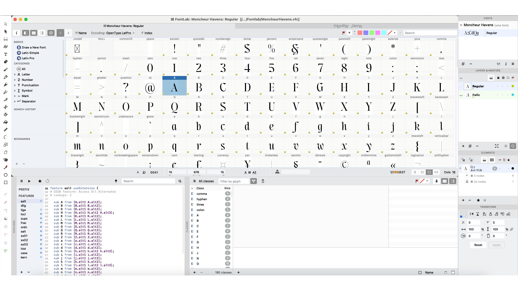518x291 pixels.
Task: Select the Q glyph cell
Action: tap(175, 105)
